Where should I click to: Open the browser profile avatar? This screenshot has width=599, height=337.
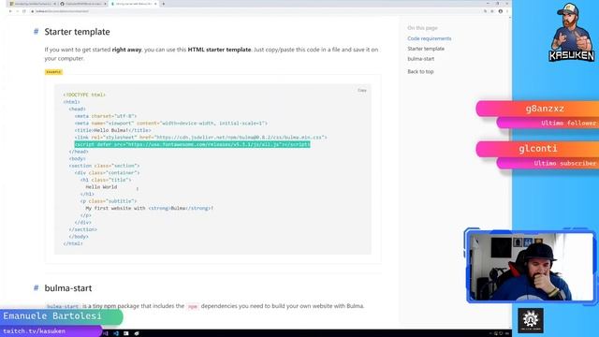501,11
